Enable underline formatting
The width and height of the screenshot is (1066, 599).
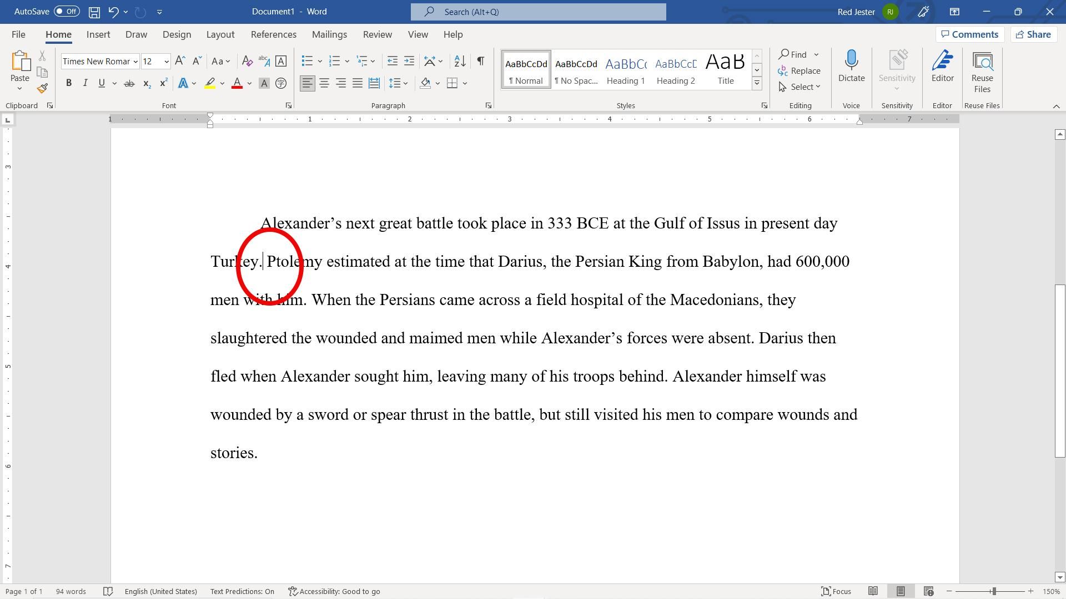click(102, 83)
